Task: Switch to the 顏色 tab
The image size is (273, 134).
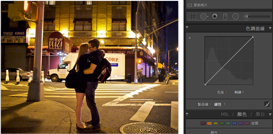Action: pyautogui.click(x=242, y=114)
